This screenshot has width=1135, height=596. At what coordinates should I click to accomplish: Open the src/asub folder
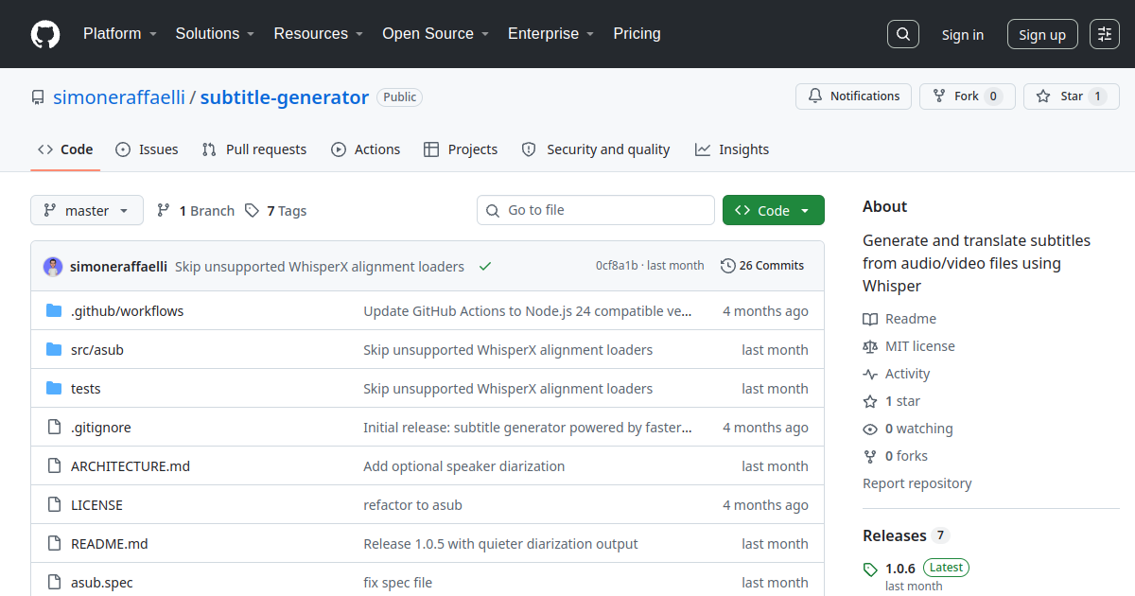coord(97,350)
